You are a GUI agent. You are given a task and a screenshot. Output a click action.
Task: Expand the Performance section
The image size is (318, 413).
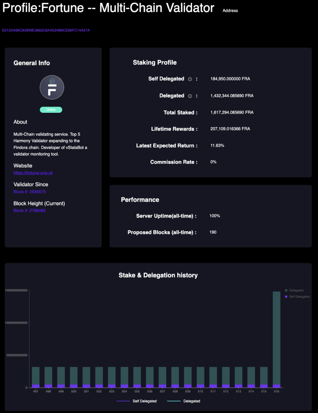140,199
